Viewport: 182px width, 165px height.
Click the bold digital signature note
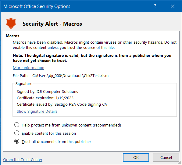coord(92,58)
